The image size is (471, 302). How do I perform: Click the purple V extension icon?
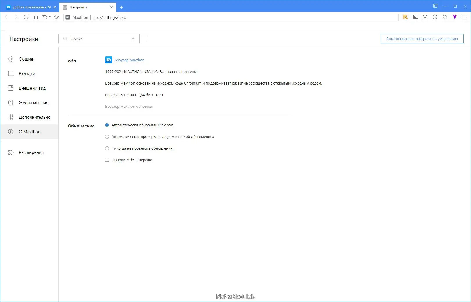coord(455,17)
